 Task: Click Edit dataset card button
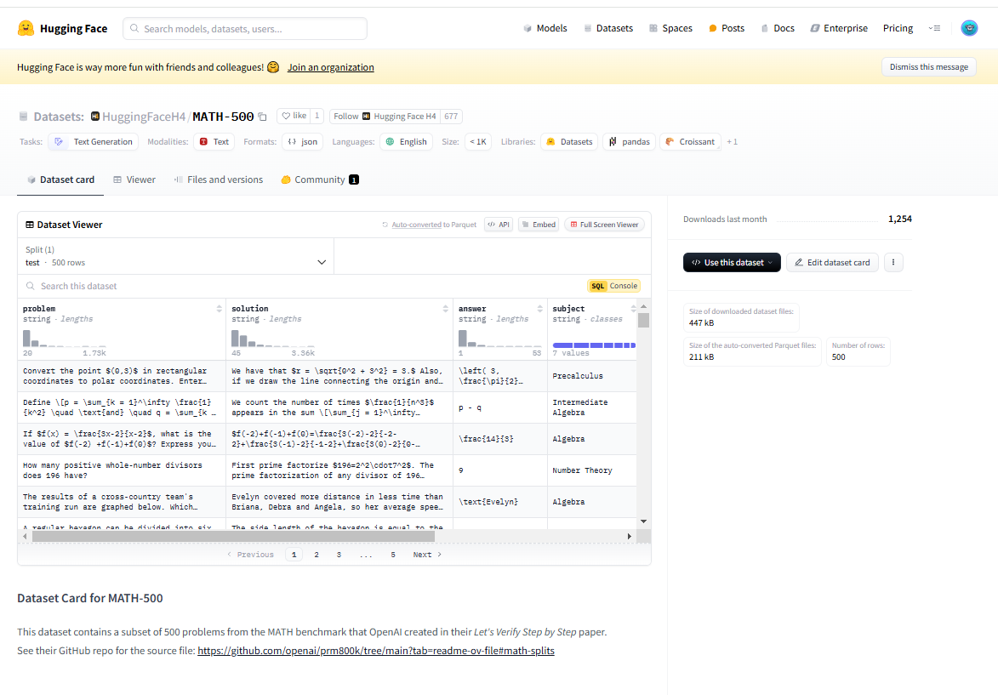click(832, 262)
